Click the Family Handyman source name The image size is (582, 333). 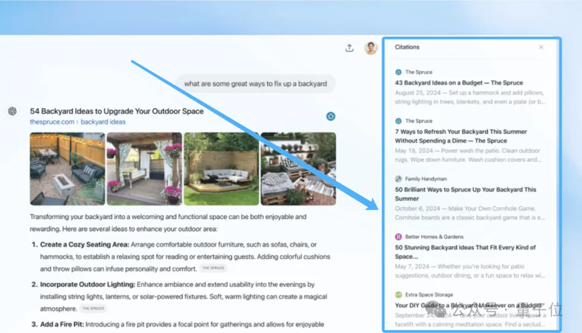[426, 179]
